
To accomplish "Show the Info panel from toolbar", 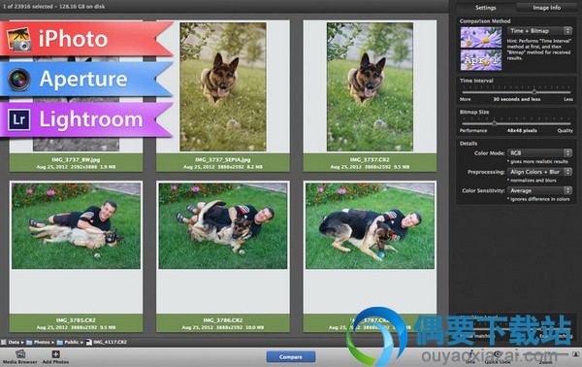I will coord(470,356).
